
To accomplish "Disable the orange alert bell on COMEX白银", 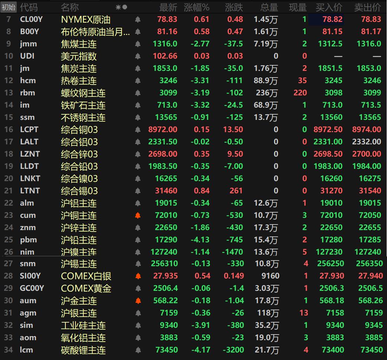I will (138, 276).
